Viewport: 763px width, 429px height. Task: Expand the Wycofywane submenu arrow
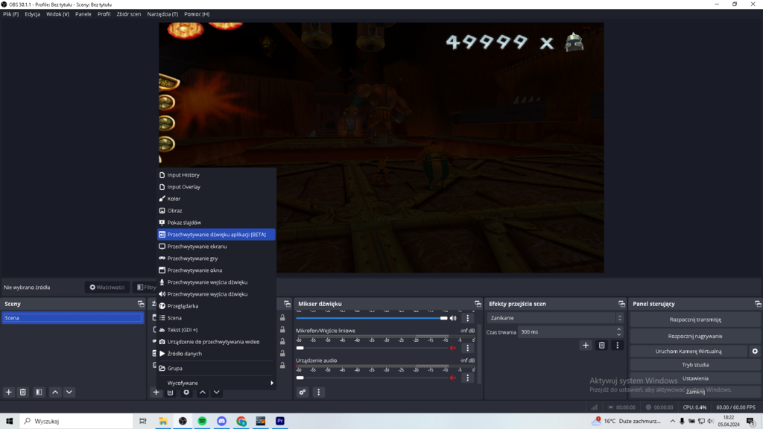click(271, 384)
